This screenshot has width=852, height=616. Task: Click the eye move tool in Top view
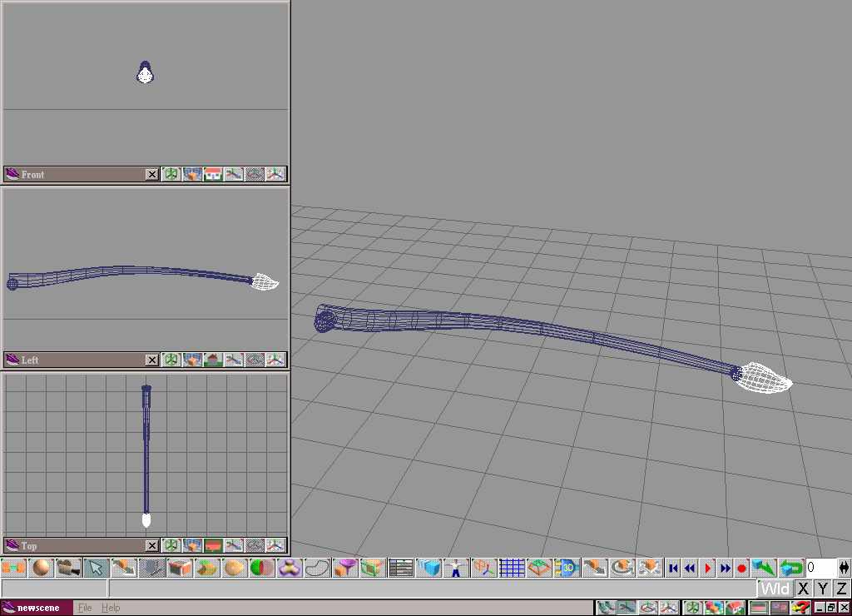tap(234, 545)
